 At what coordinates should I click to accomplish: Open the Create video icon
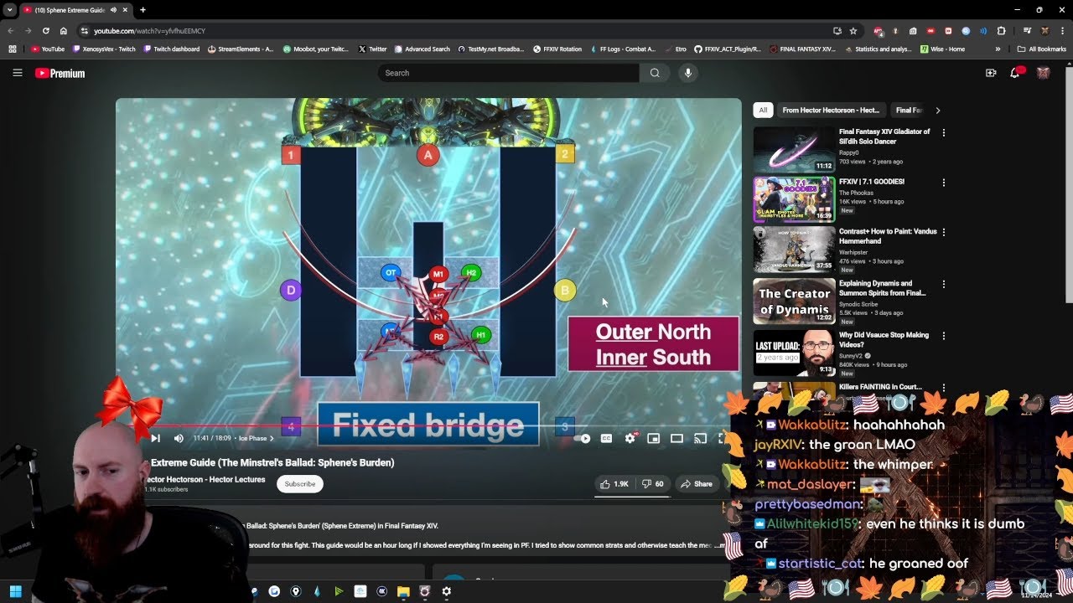[991, 73]
